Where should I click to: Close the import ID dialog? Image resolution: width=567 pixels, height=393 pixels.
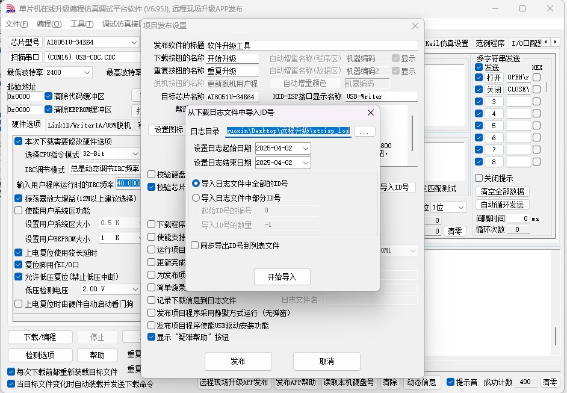(371, 113)
